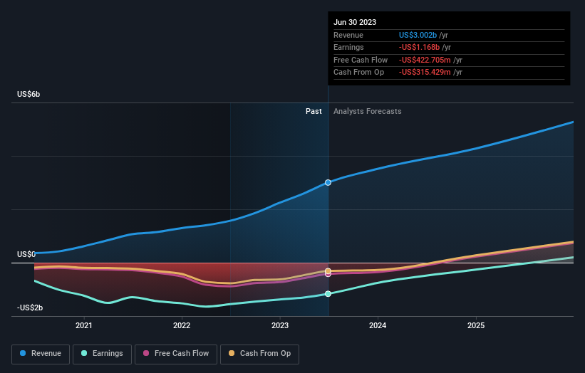Click the pink Free Cash Flow legend dot
The height and width of the screenshot is (373, 585).
(x=146, y=353)
